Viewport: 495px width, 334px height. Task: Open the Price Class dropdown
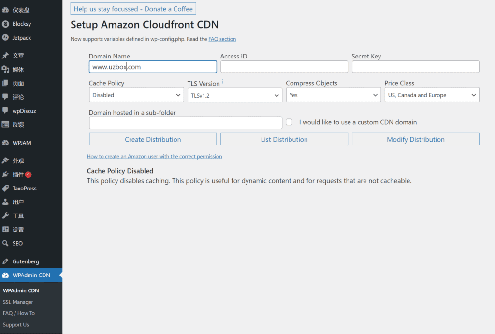coord(432,95)
